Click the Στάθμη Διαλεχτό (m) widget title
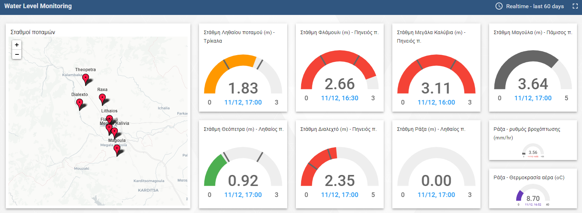Viewport: 582px width, 213px height. [x=339, y=129]
